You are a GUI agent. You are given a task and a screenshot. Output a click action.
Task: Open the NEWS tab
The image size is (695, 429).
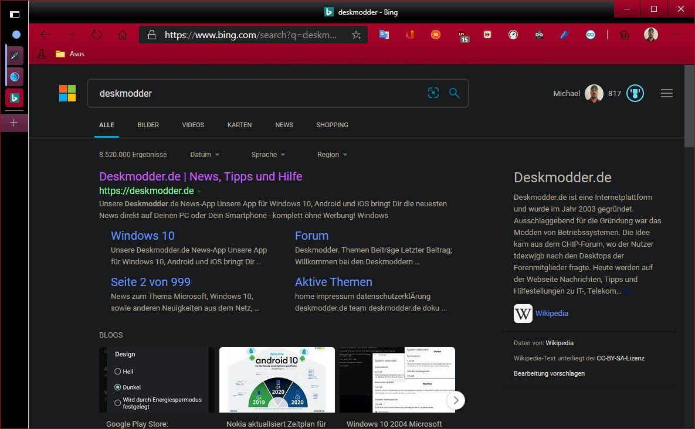(x=284, y=125)
